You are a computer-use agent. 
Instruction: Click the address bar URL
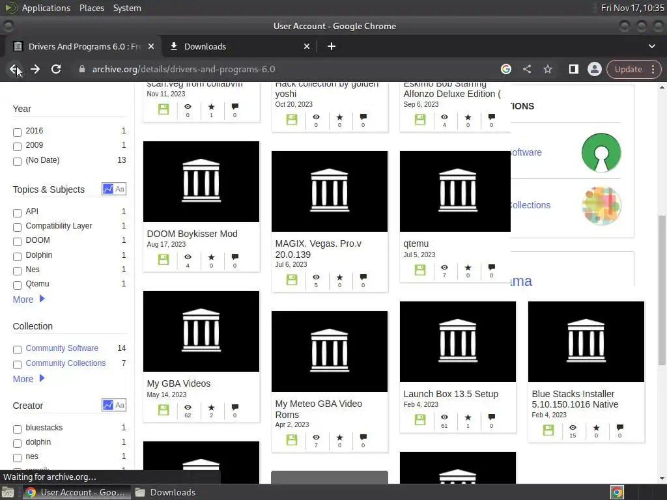[184, 69]
